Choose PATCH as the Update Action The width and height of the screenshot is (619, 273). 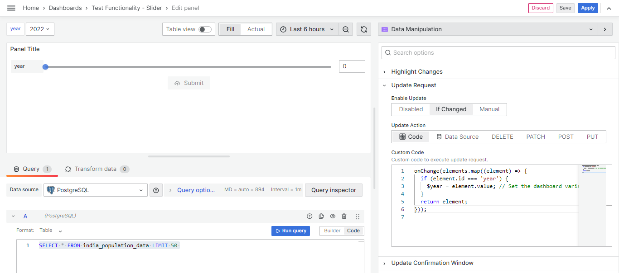pyautogui.click(x=536, y=137)
